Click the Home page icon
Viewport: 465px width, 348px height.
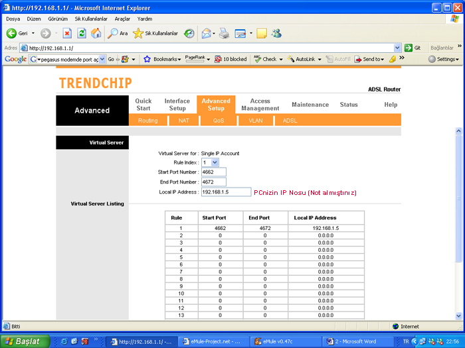96,33
